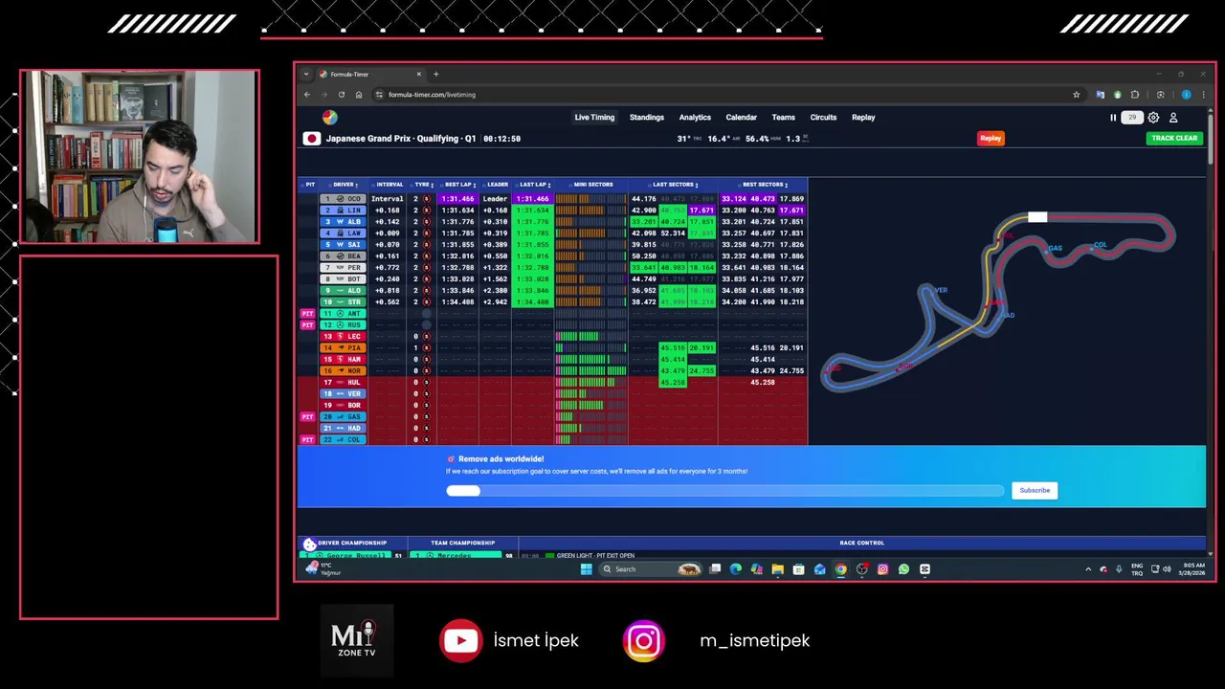The image size is (1225, 689).
Task: Click the Interval column header
Action: [x=390, y=185]
